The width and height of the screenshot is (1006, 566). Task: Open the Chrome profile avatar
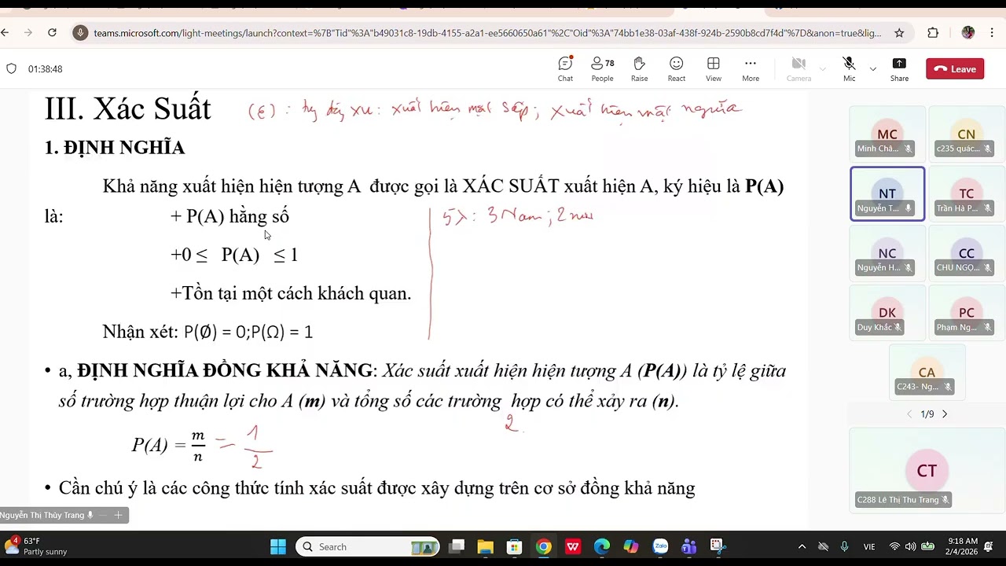[x=967, y=33]
